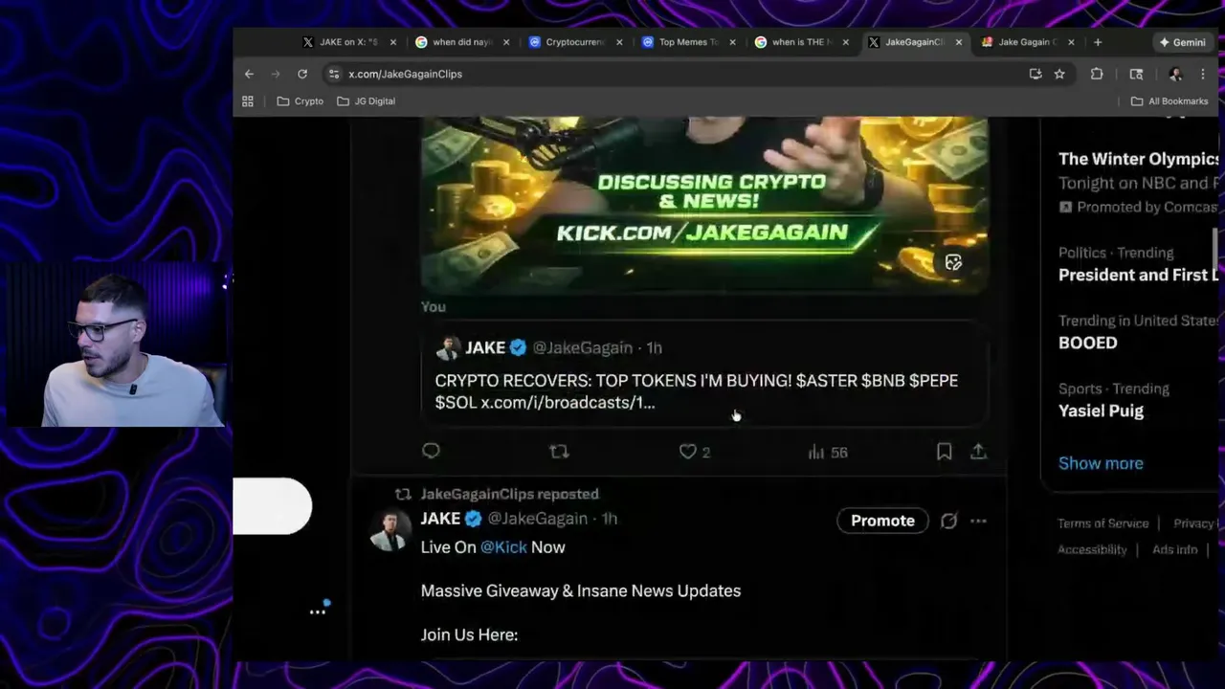Image resolution: width=1225 pixels, height=689 pixels.
Task: Click Promote on the Live On Kick post
Action: 882,521
